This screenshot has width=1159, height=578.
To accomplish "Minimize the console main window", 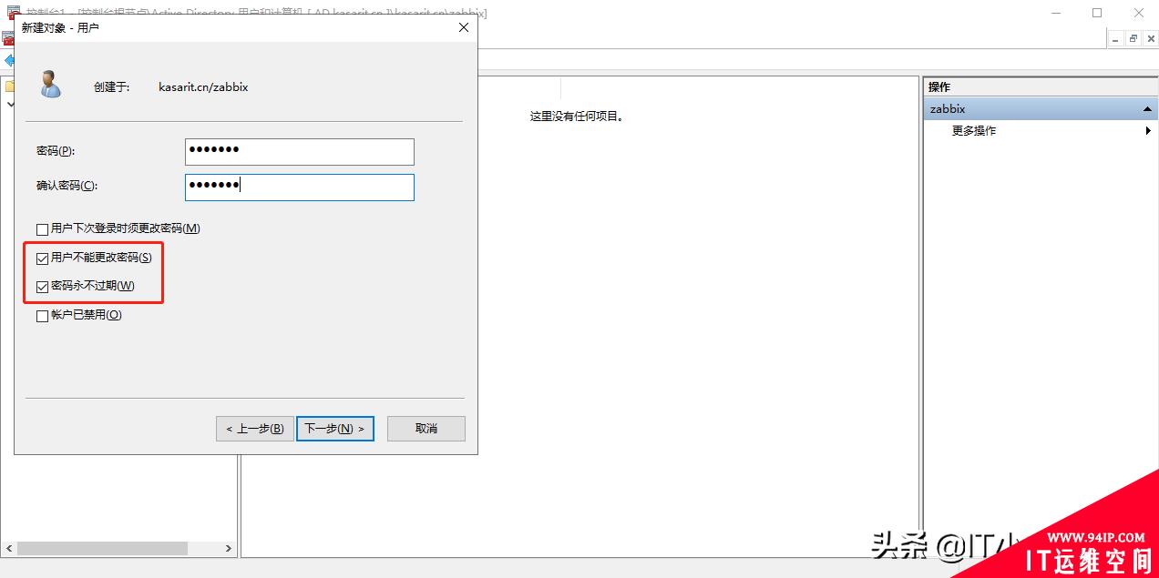I will tap(1055, 13).
